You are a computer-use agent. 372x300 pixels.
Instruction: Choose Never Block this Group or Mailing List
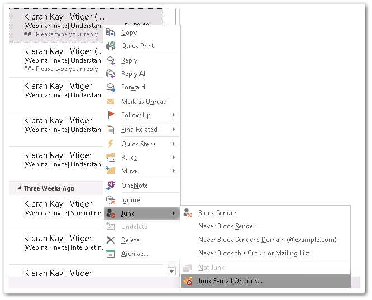coord(265,253)
